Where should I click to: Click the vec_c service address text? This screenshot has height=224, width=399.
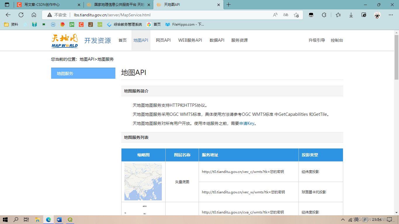[243, 172]
